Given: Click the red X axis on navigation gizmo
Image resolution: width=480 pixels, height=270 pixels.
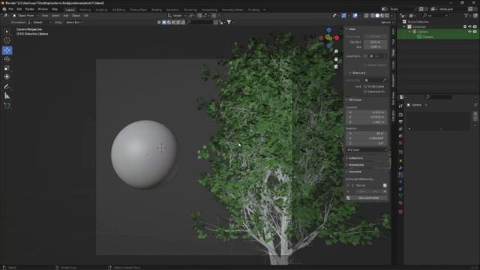Looking at the screenshot, I should click(x=337, y=37).
